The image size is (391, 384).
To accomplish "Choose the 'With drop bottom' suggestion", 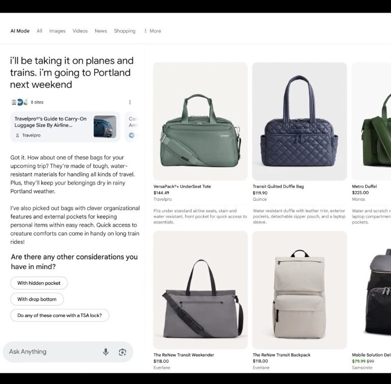I will point(37,299).
